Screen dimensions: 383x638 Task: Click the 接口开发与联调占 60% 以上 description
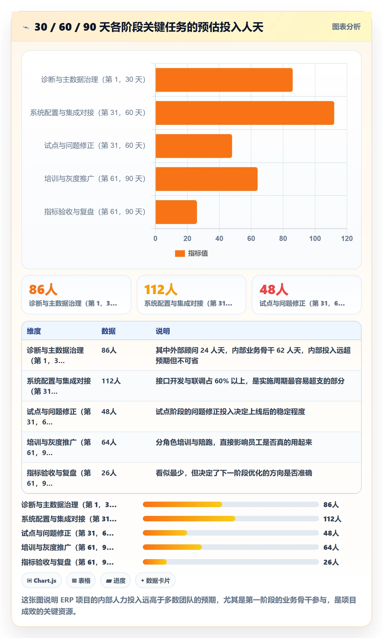click(250, 381)
